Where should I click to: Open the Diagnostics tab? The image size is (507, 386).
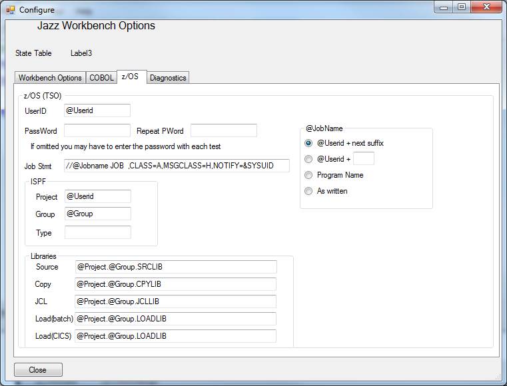point(168,78)
